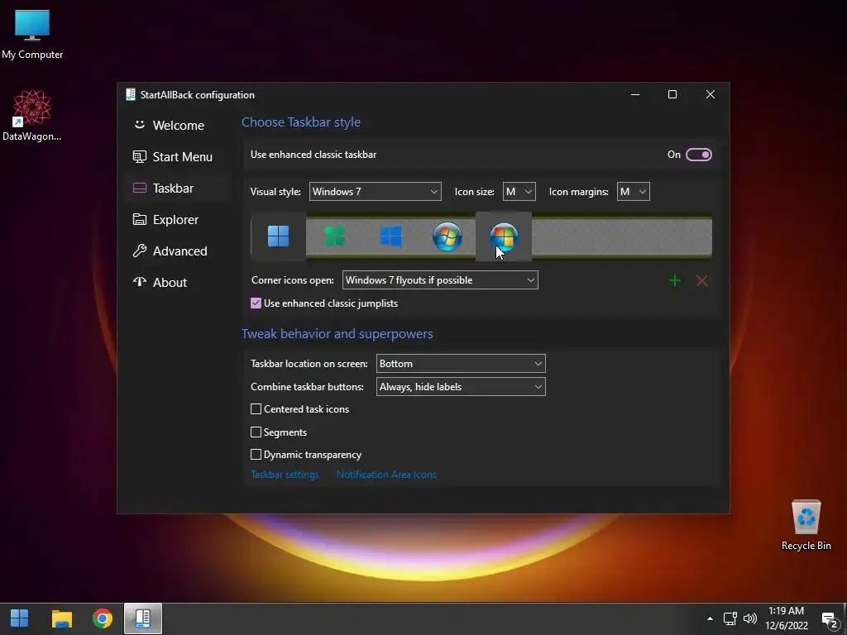Screen dimensions: 847x635
Task: Click the green plus to add start icon
Action: click(675, 280)
